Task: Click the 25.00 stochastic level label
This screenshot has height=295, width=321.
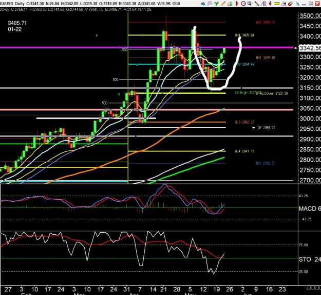Action: tap(303, 272)
